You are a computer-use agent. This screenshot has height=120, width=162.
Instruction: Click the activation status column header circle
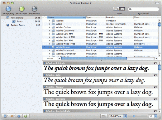tap(45, 17)
